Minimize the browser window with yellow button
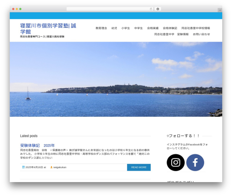This screenshot has height=196, width=232. click(17, 9)
